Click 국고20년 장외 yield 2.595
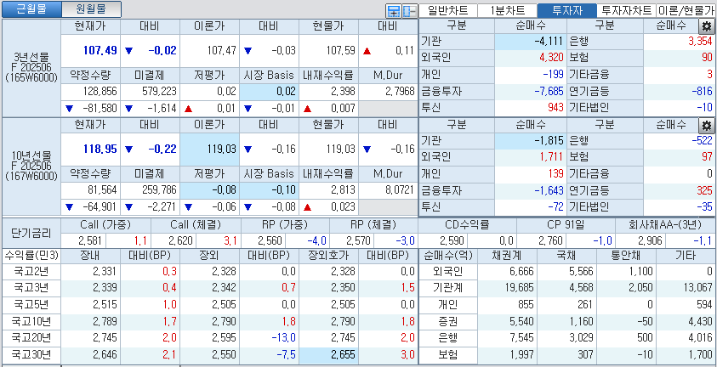717x367 pixels. coord(224,338)
